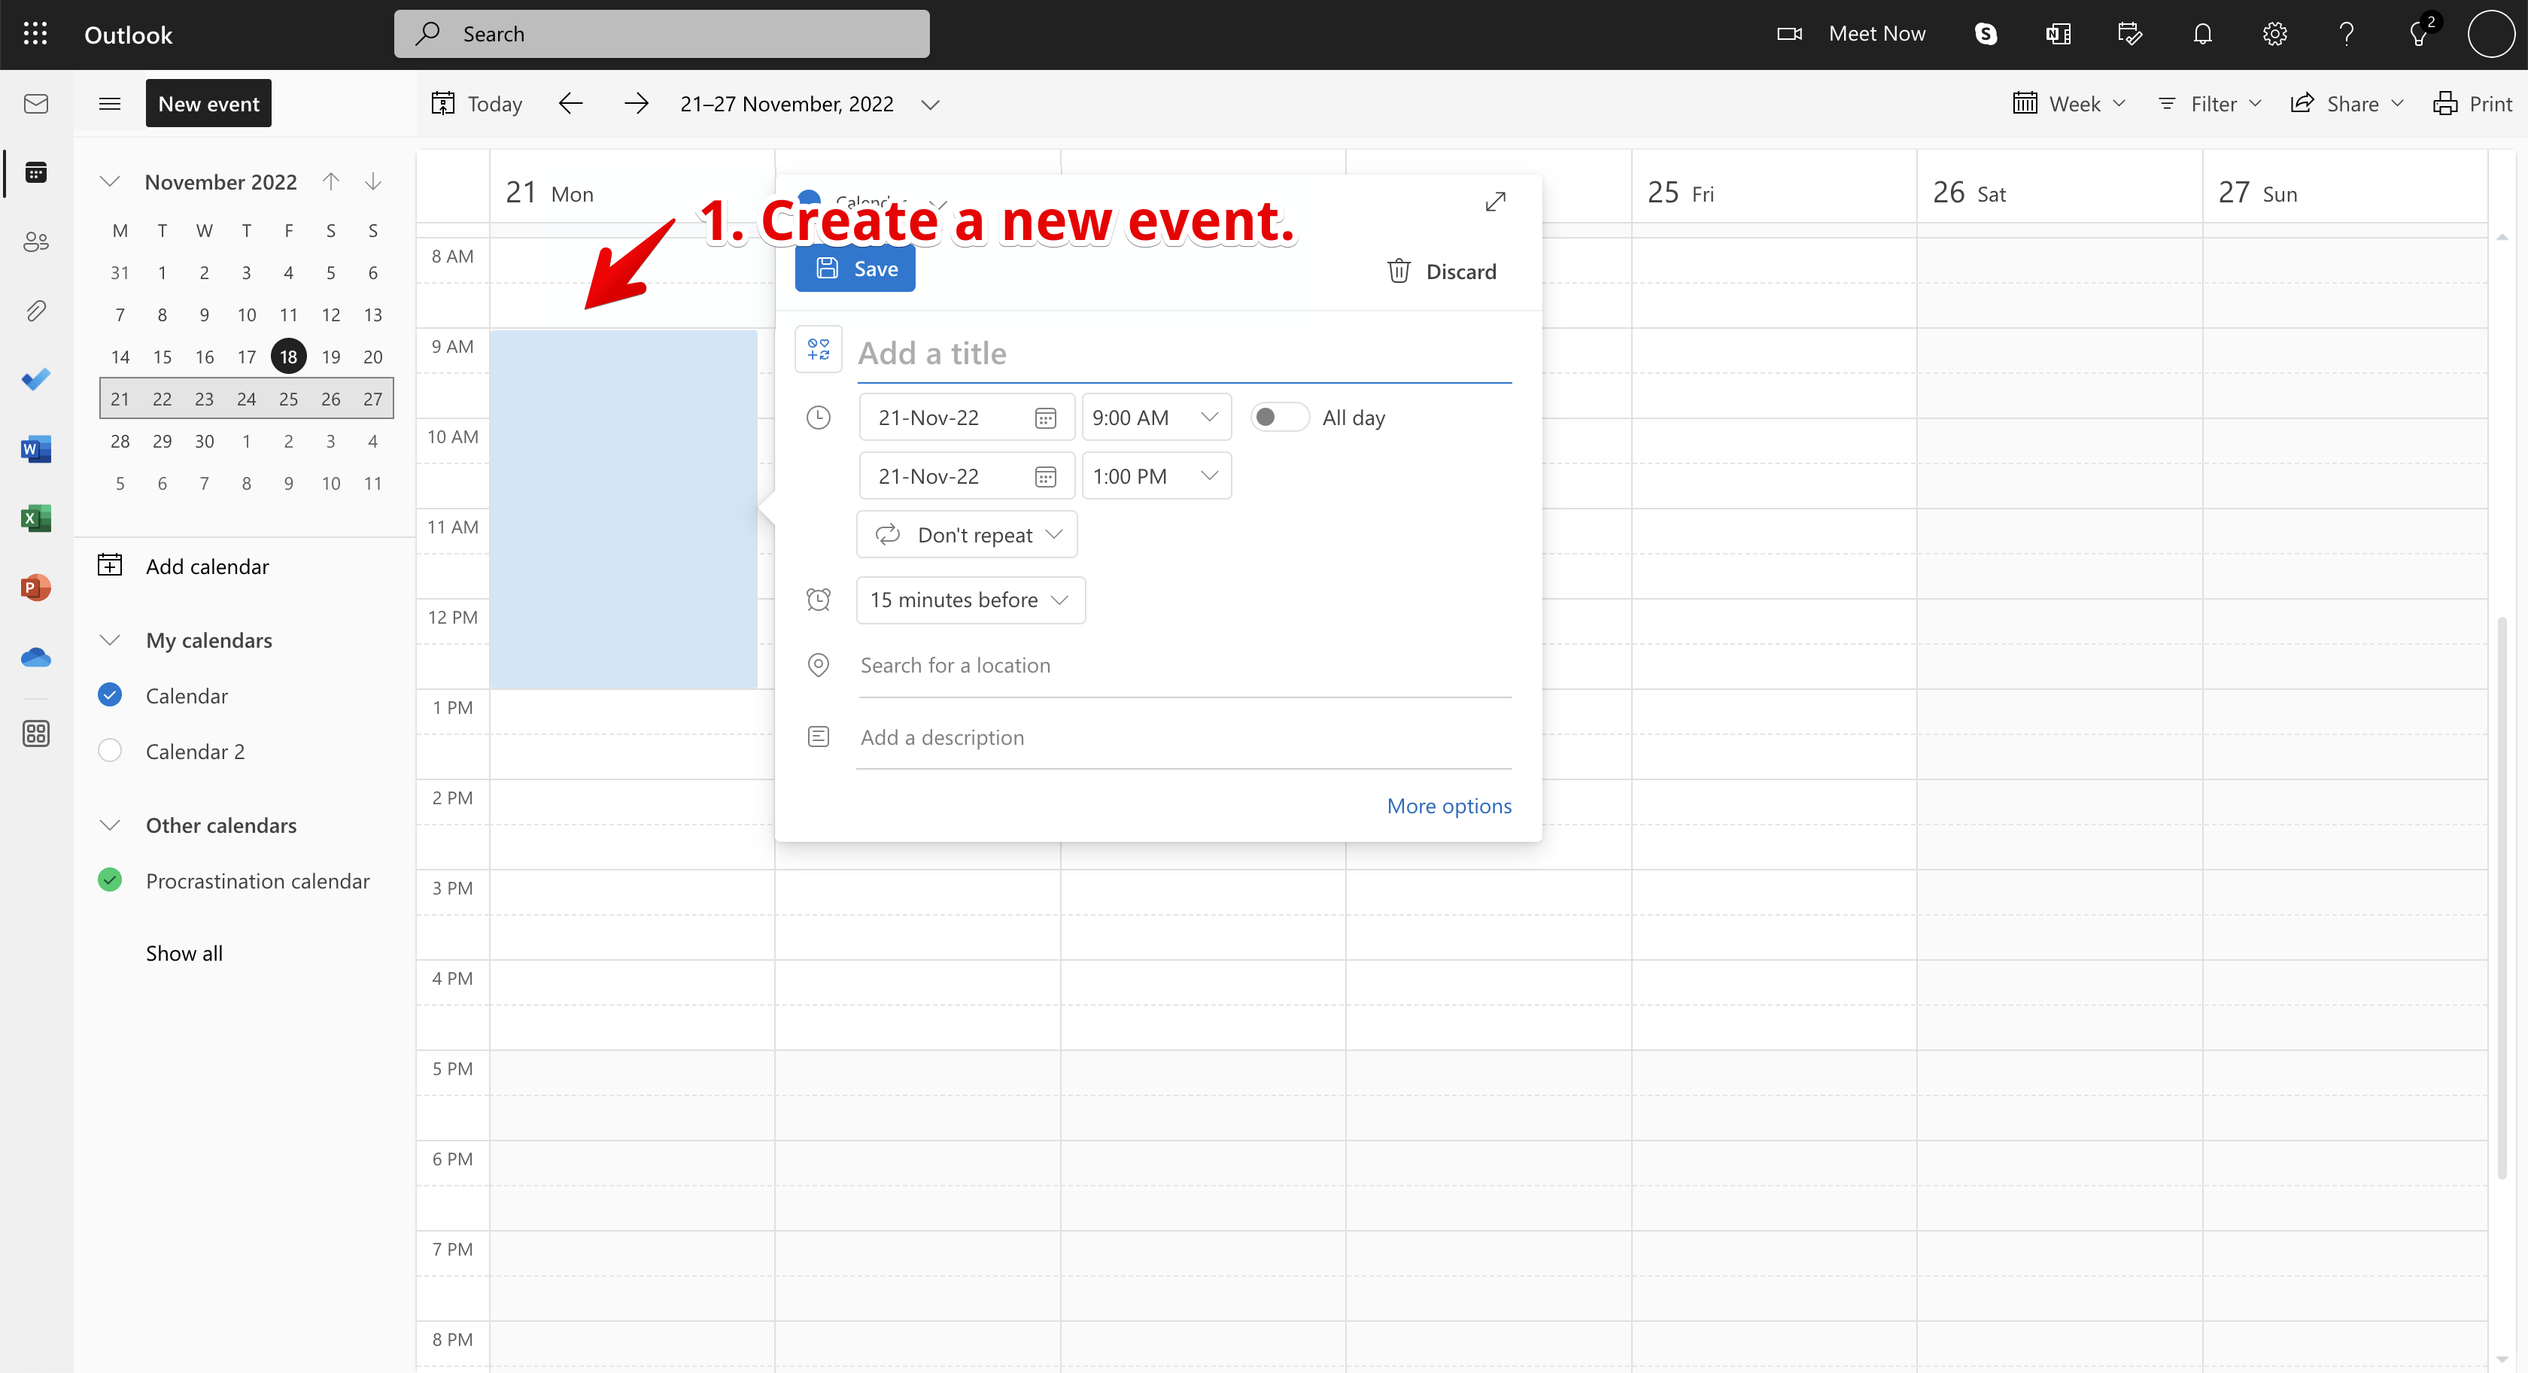Viewport: 2528px width, 1373px height.
Task: Open the Don't repeat dropdown
Action: (967, 535)
